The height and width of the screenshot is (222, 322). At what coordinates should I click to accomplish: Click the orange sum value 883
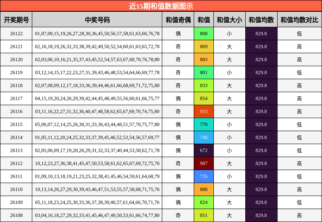204,59
